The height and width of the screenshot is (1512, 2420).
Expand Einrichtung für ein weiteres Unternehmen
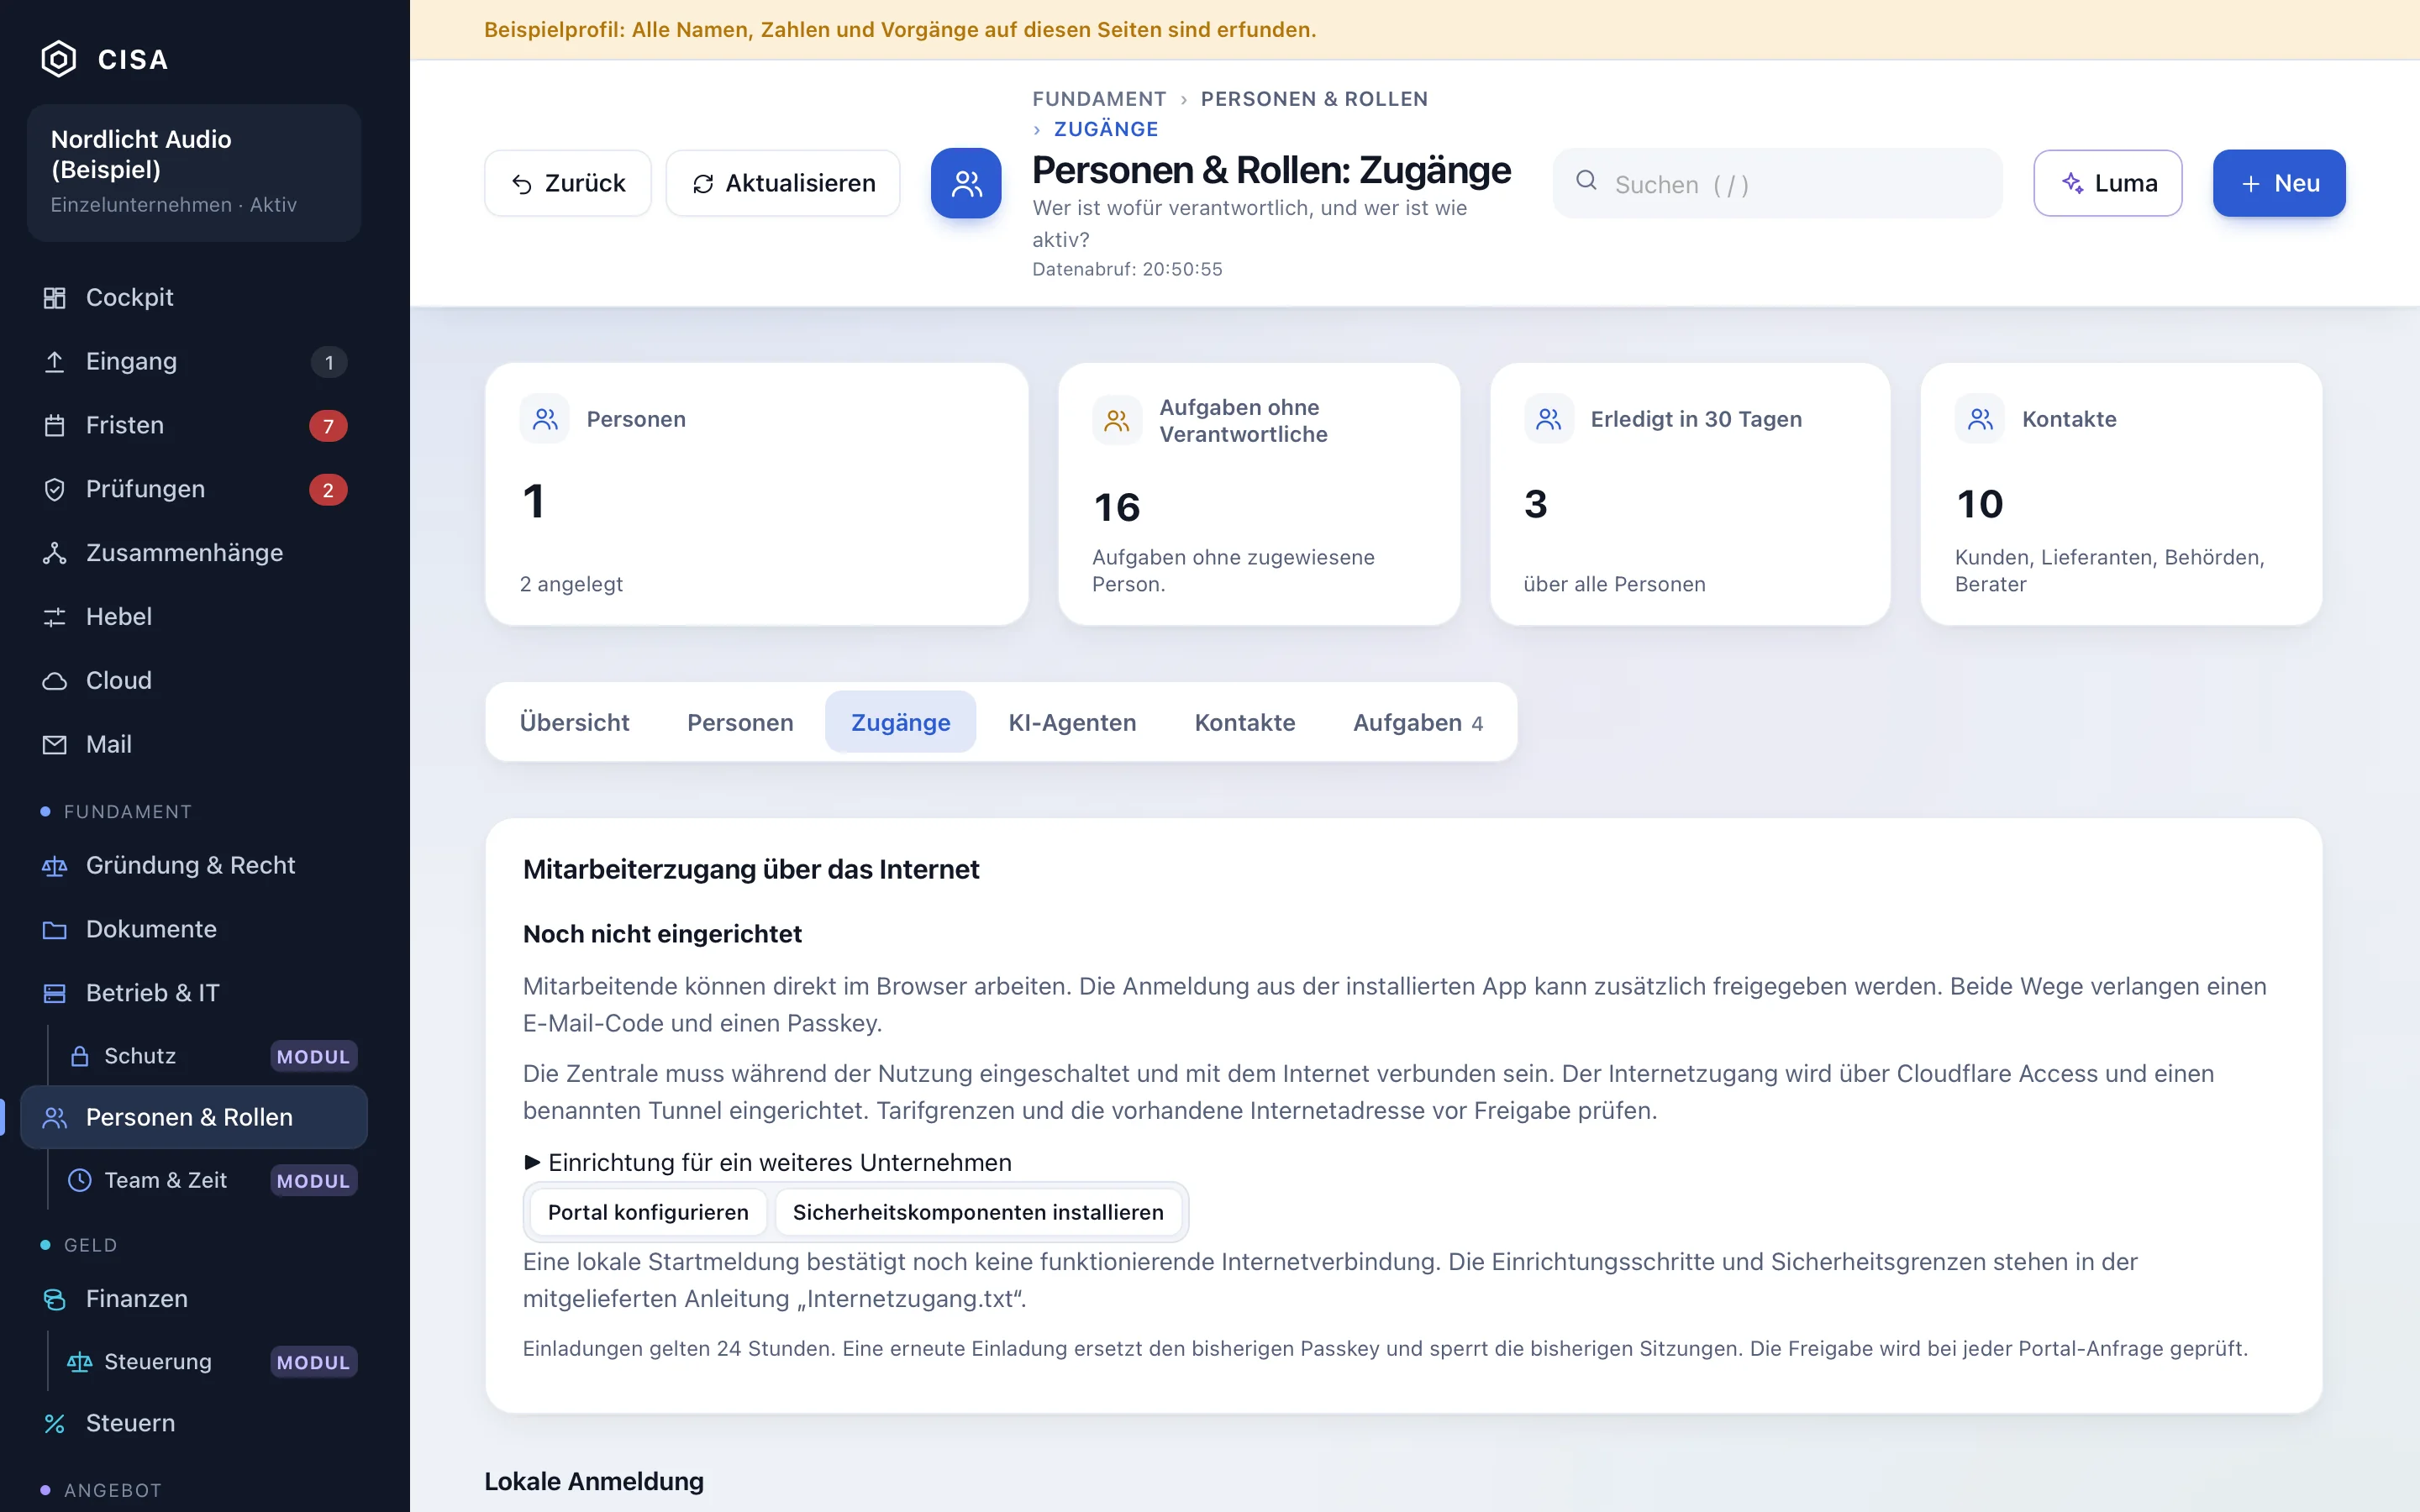click(x=767, y=1162)
